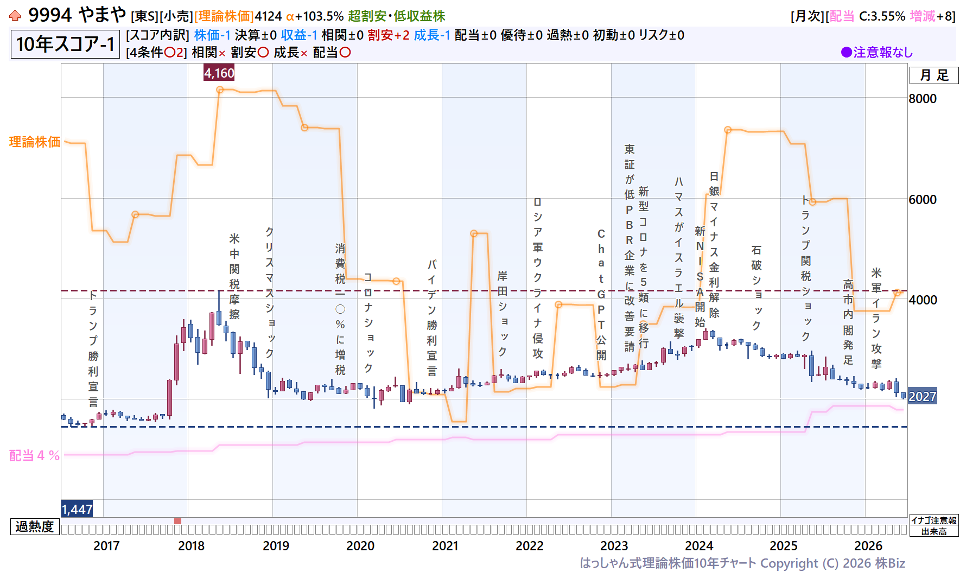Click the pink 配当４％ line label
The image size is (966, 572).
coord(35,455)
